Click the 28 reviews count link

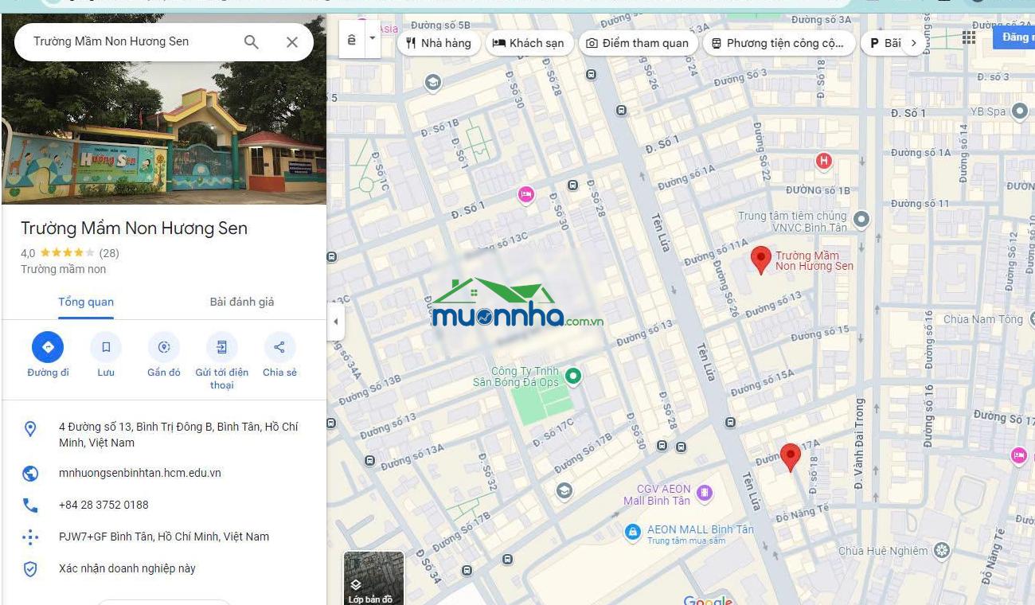109,253
